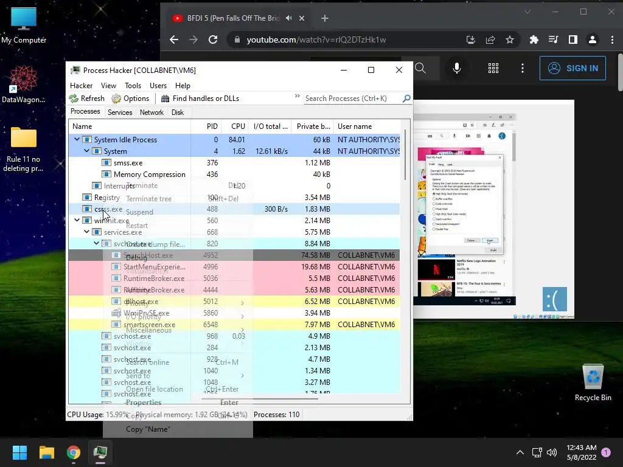Viewport: 623px width, 467px height.
Task: Open the View menu
Action: 108,85
